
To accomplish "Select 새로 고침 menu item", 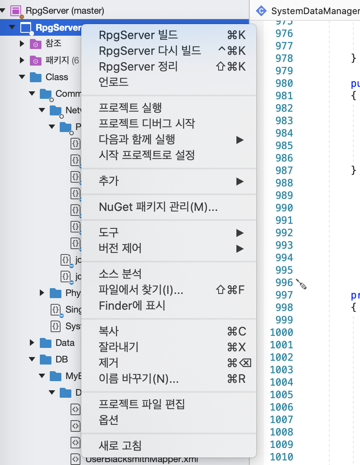I will [168, 445].
